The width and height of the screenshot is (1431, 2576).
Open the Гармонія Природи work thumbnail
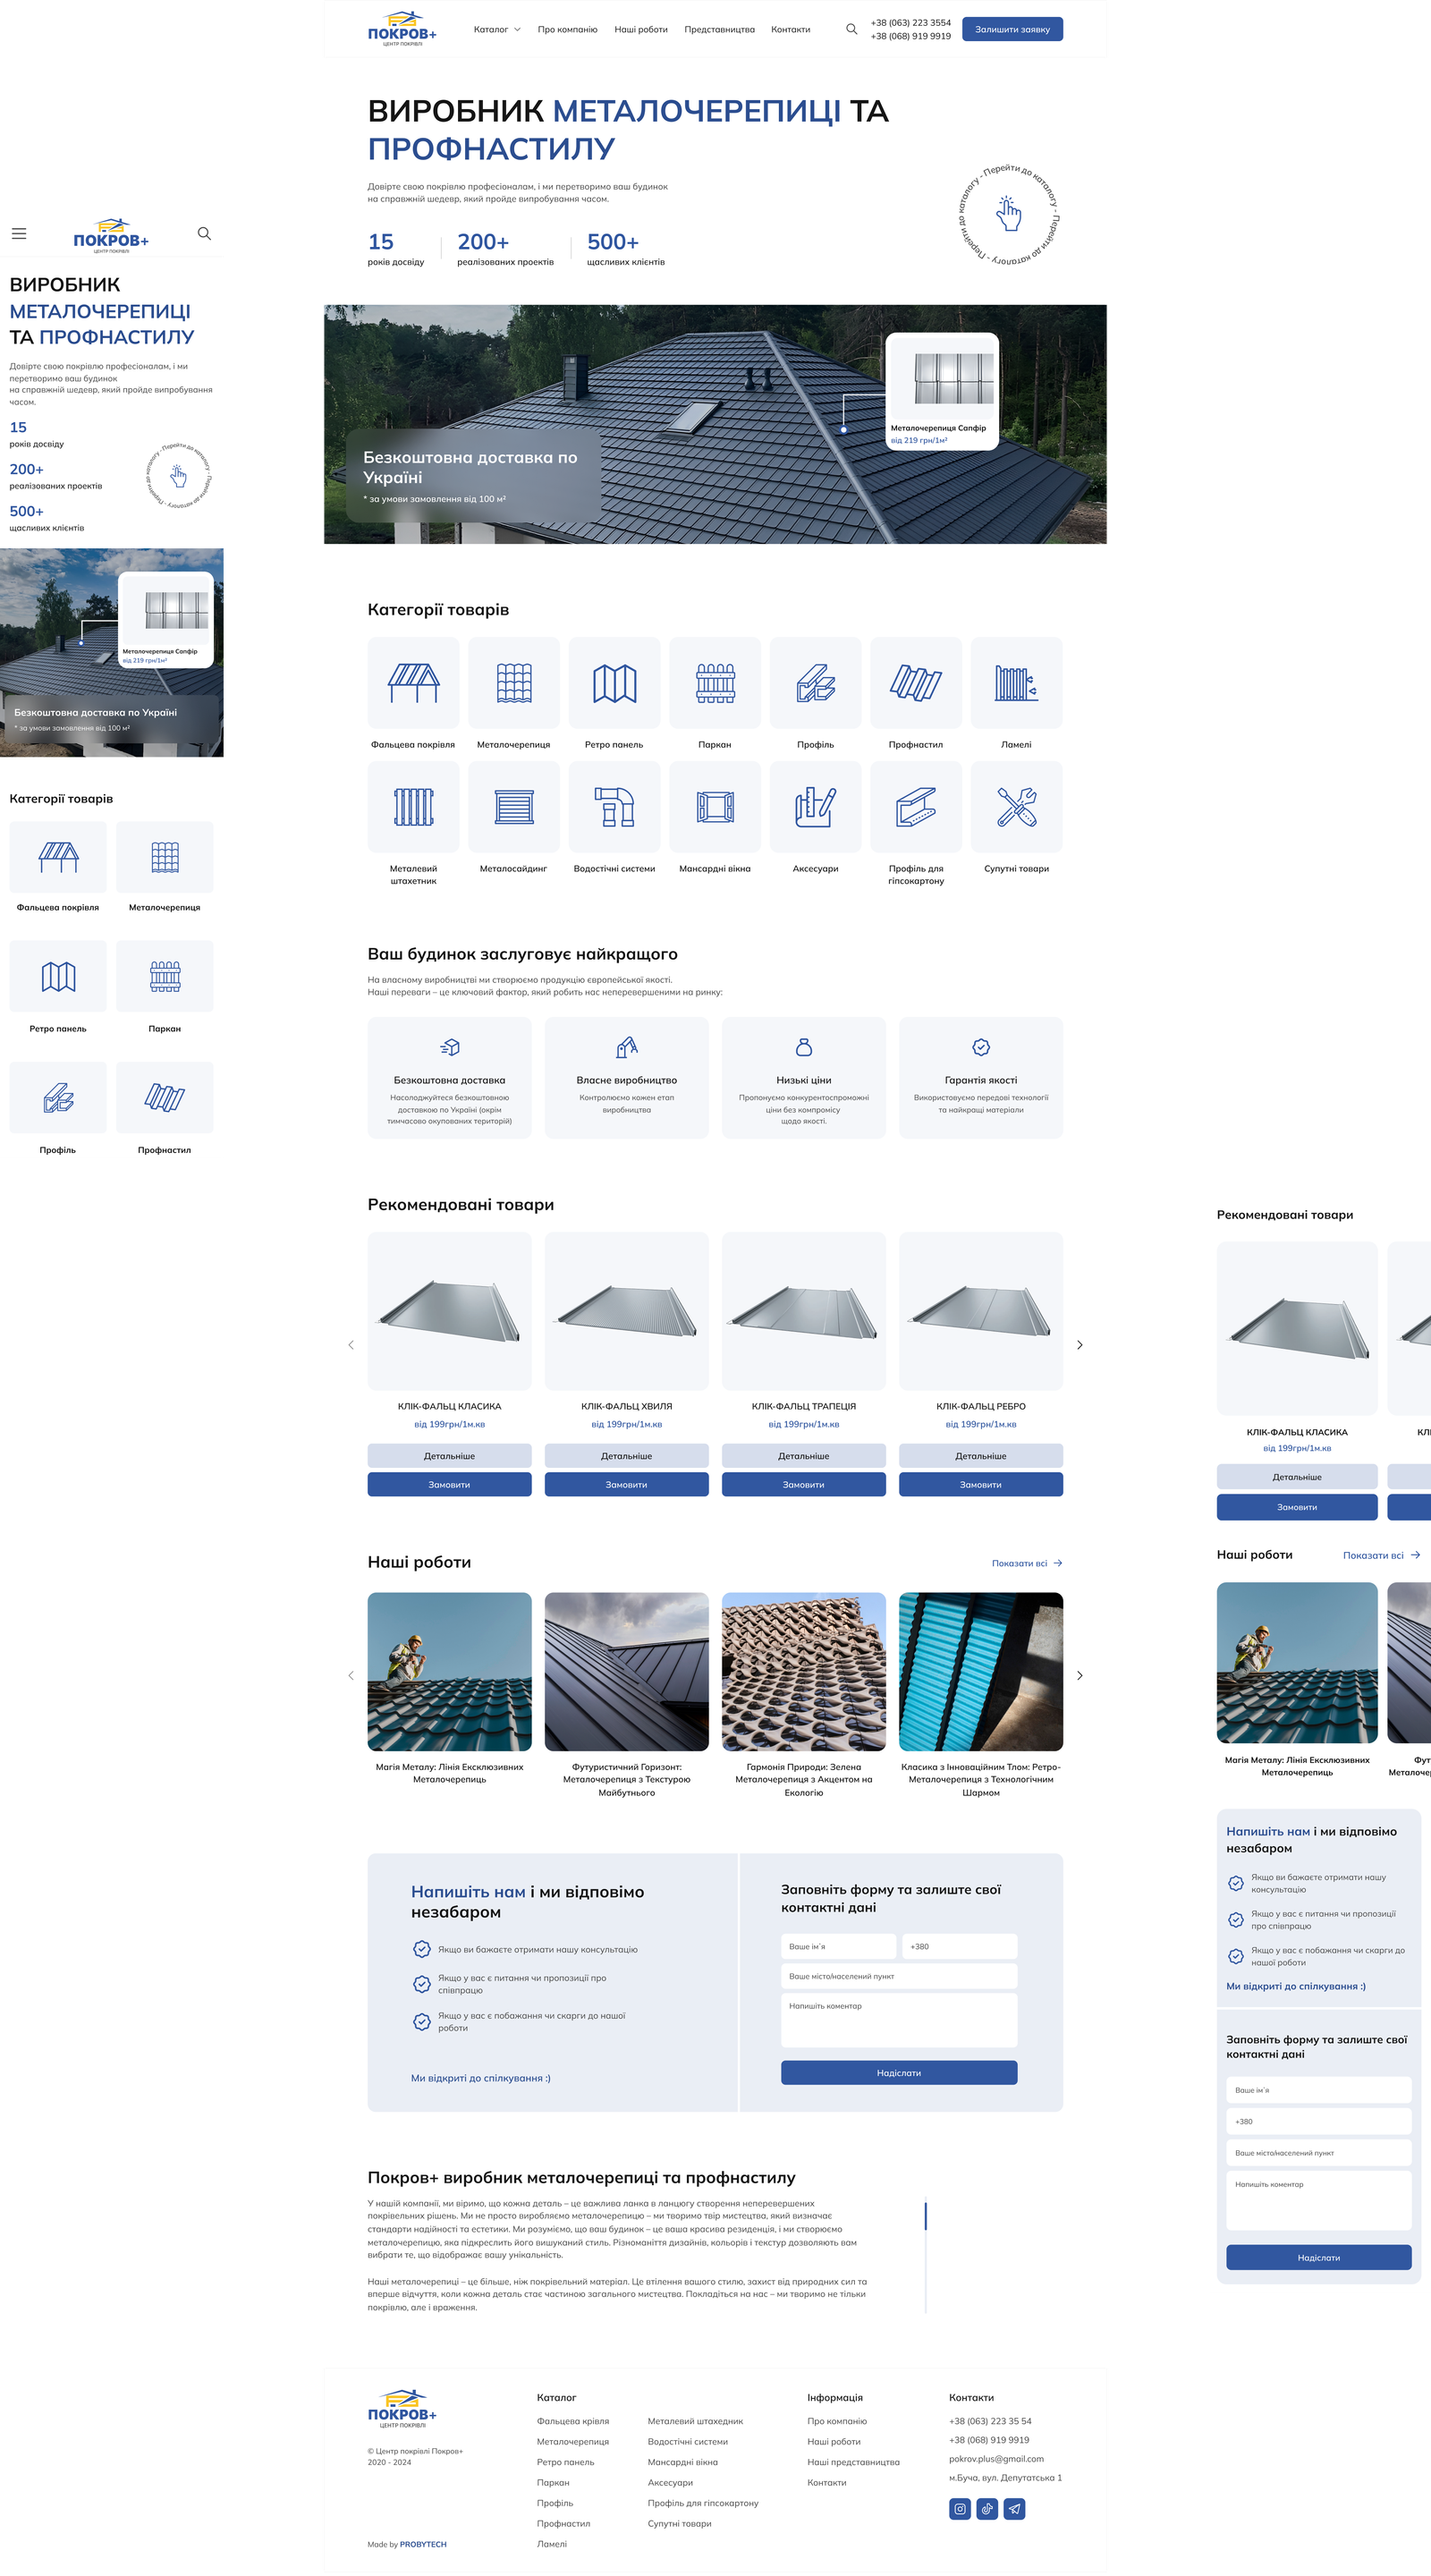coord(804,1671)
